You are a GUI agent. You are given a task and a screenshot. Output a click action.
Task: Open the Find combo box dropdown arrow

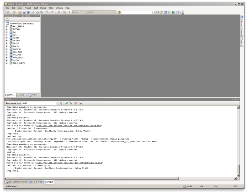(153, 12)
